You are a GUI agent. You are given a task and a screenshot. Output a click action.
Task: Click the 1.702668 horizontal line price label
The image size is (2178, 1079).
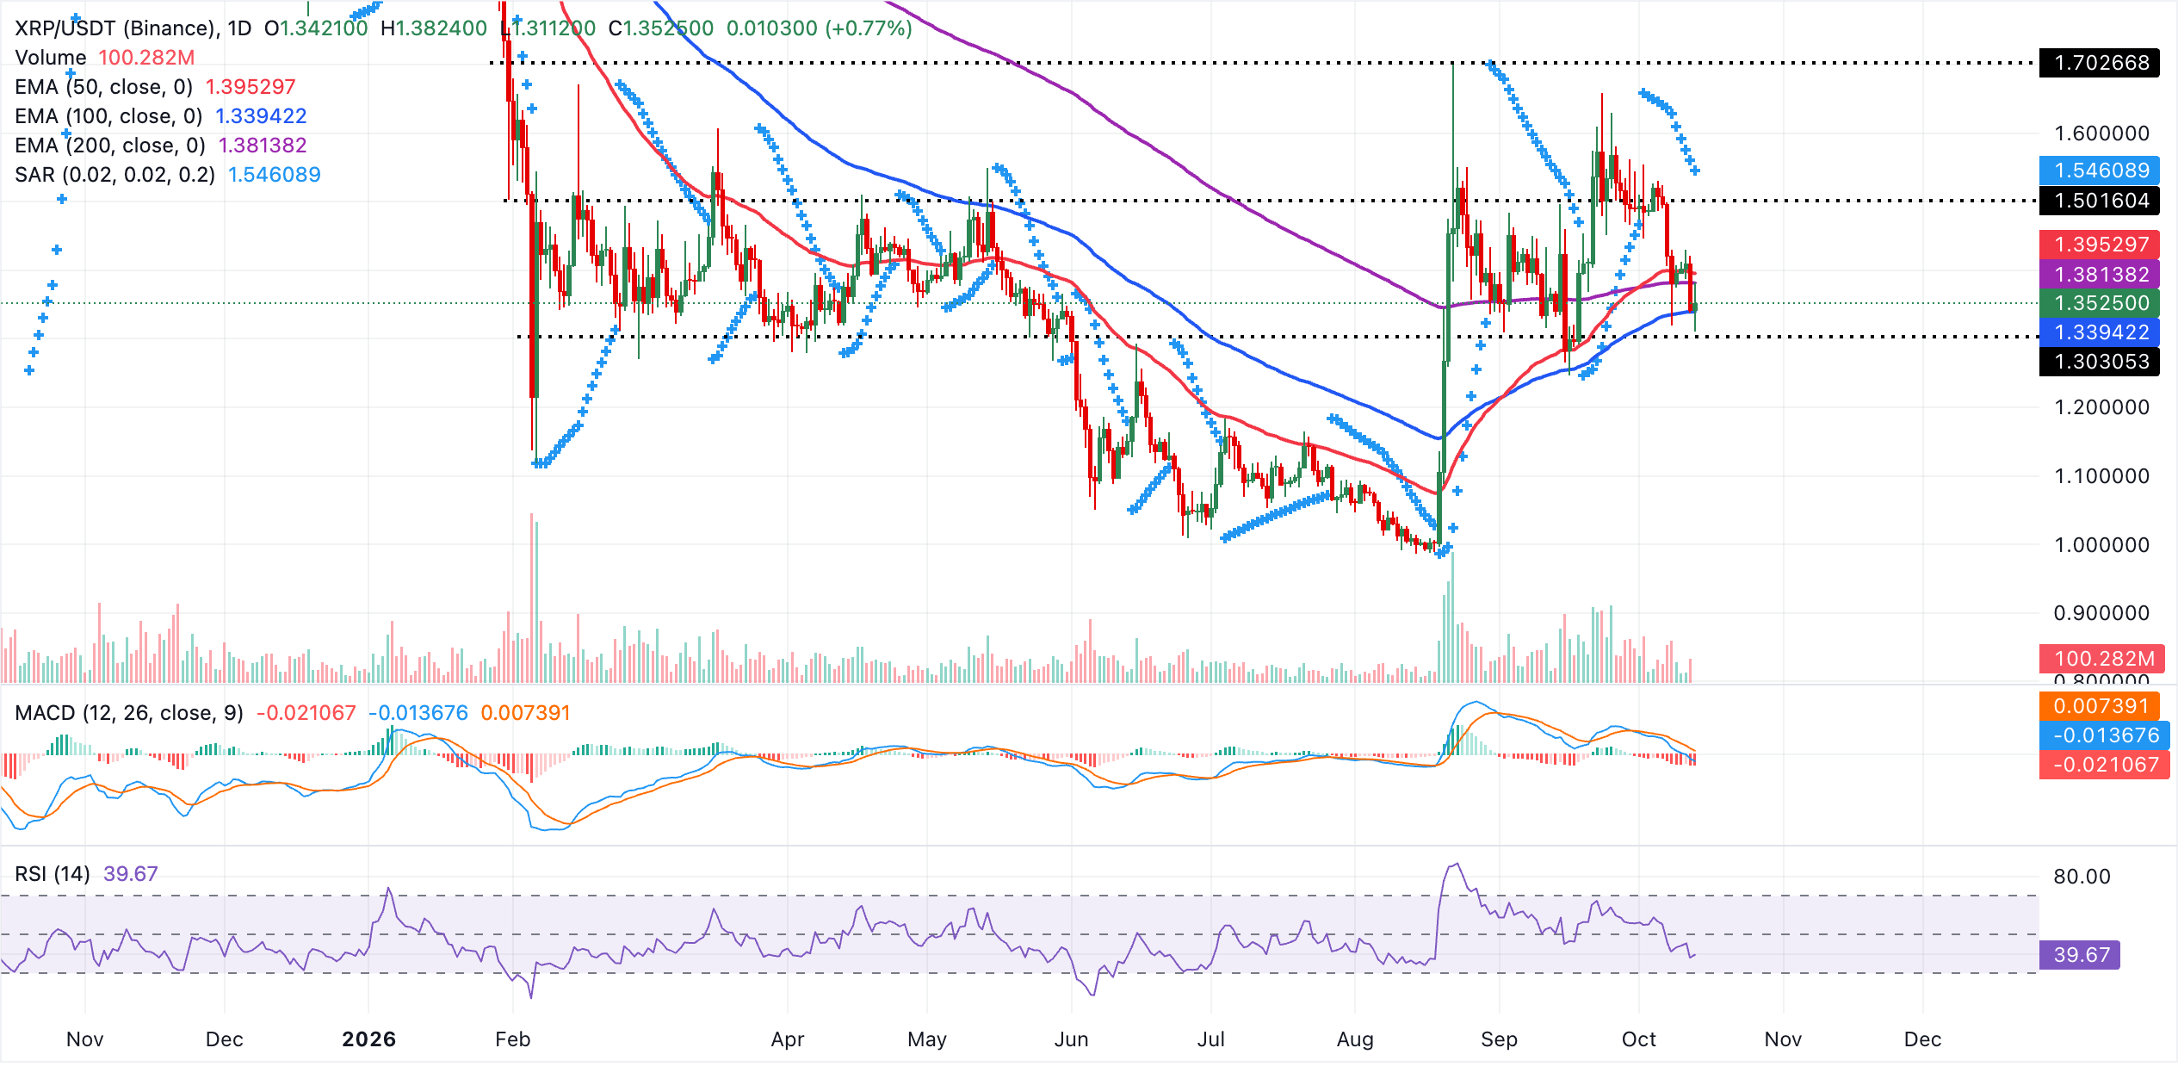(2100, 63)
